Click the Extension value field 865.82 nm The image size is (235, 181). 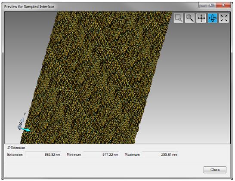[43, 154]
